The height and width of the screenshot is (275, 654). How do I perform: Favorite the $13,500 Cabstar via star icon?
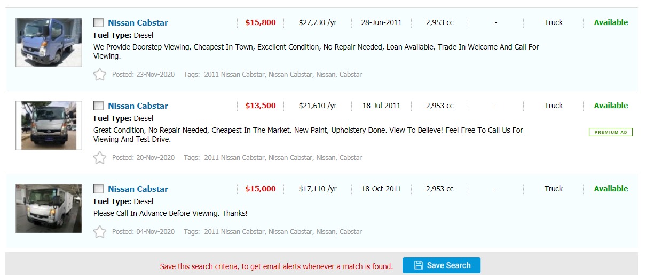point(100,158)
